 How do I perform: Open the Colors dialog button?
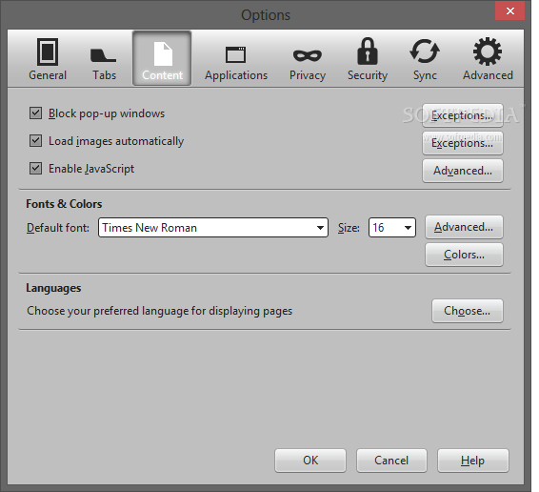[x=464, y=255]
